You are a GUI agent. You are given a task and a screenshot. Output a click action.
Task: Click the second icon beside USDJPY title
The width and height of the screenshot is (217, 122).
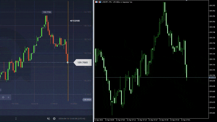point(100,2)
